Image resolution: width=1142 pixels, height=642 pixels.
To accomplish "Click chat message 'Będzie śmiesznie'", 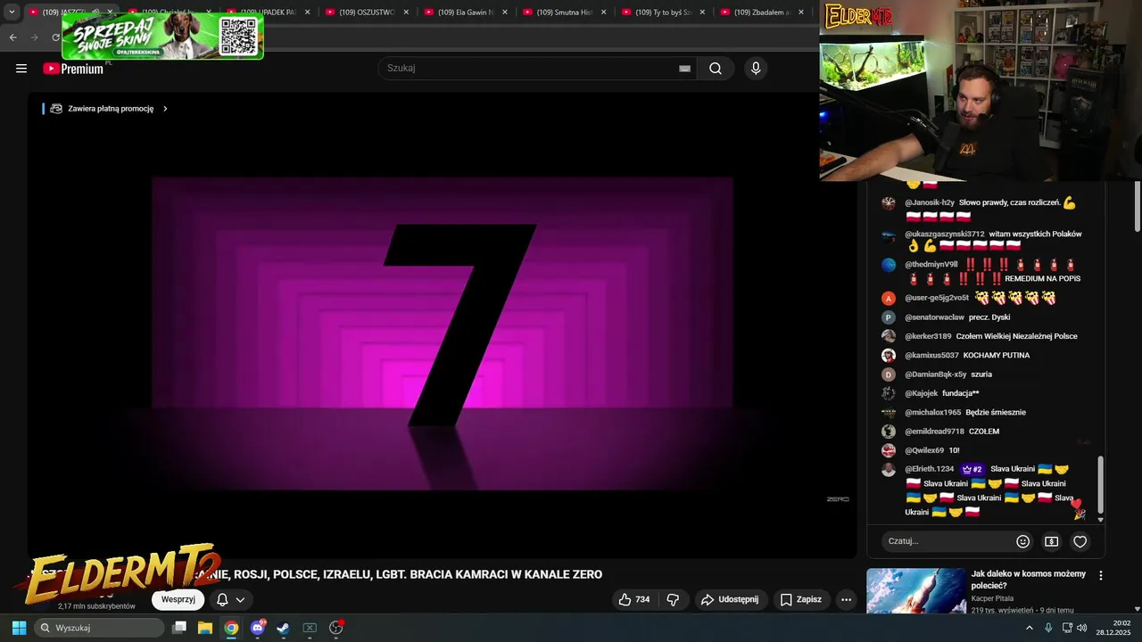I will point(996,412).
